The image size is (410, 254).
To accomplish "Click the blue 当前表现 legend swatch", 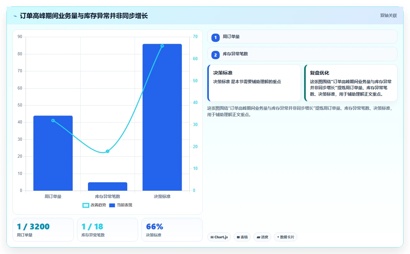I will (x=112, y=205).
